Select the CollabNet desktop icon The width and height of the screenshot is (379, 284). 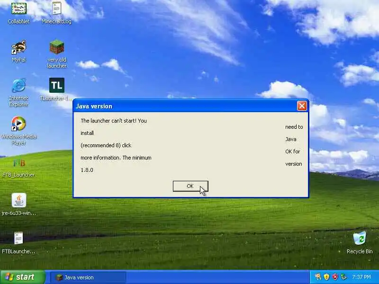(x=18, y=13)
